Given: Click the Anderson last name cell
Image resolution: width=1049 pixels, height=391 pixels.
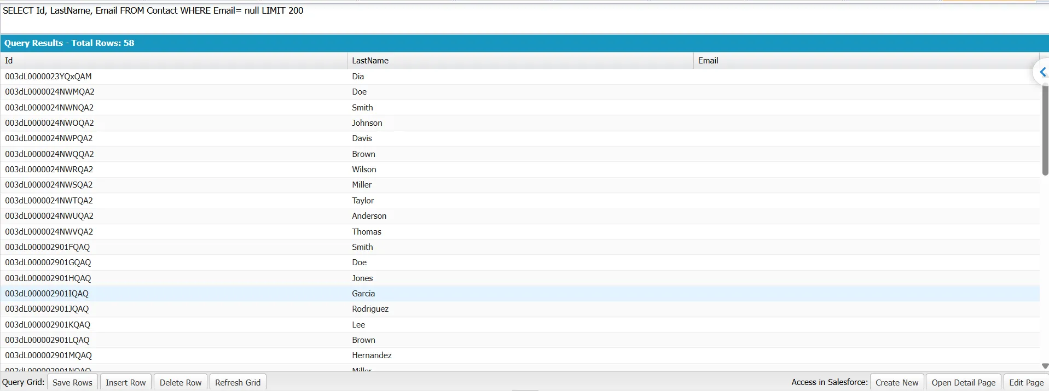Looking at the screenshot, I should tap(520, 216).
